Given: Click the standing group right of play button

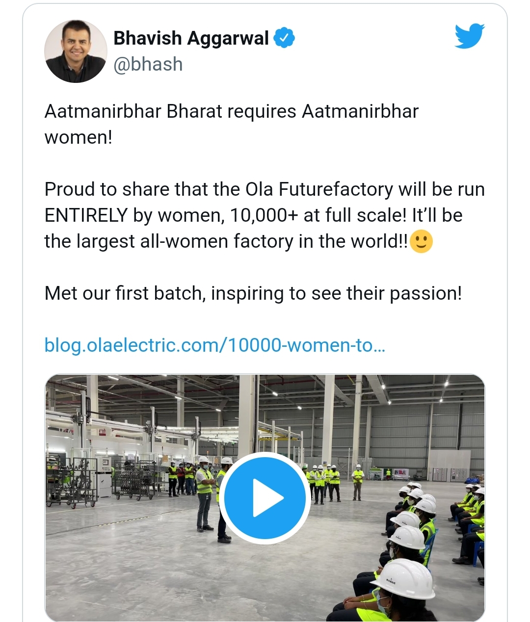Looking at the screenshot, I should coord(325,482).
